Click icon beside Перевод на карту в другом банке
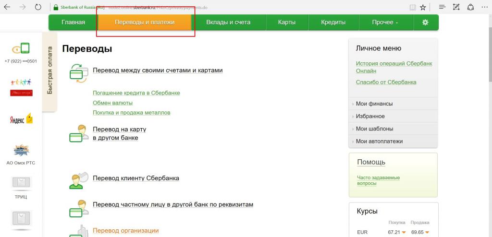Viewport: 492px width, 237px height. coord(78,133)
